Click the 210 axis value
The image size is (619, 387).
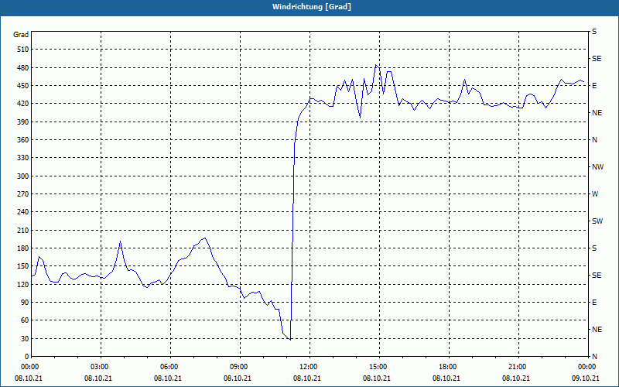pyautogui.click(x=23, y=230)
